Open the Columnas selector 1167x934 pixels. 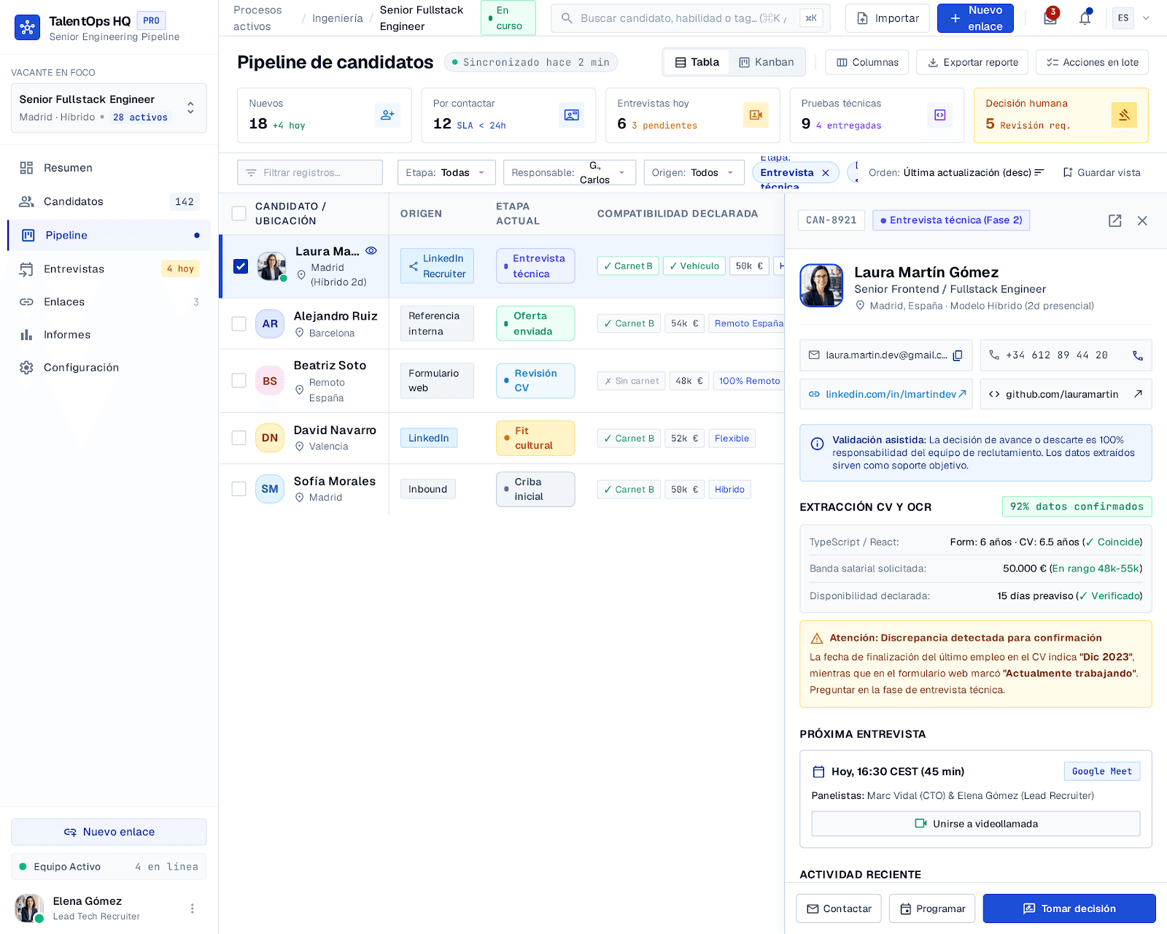(867, 62)
